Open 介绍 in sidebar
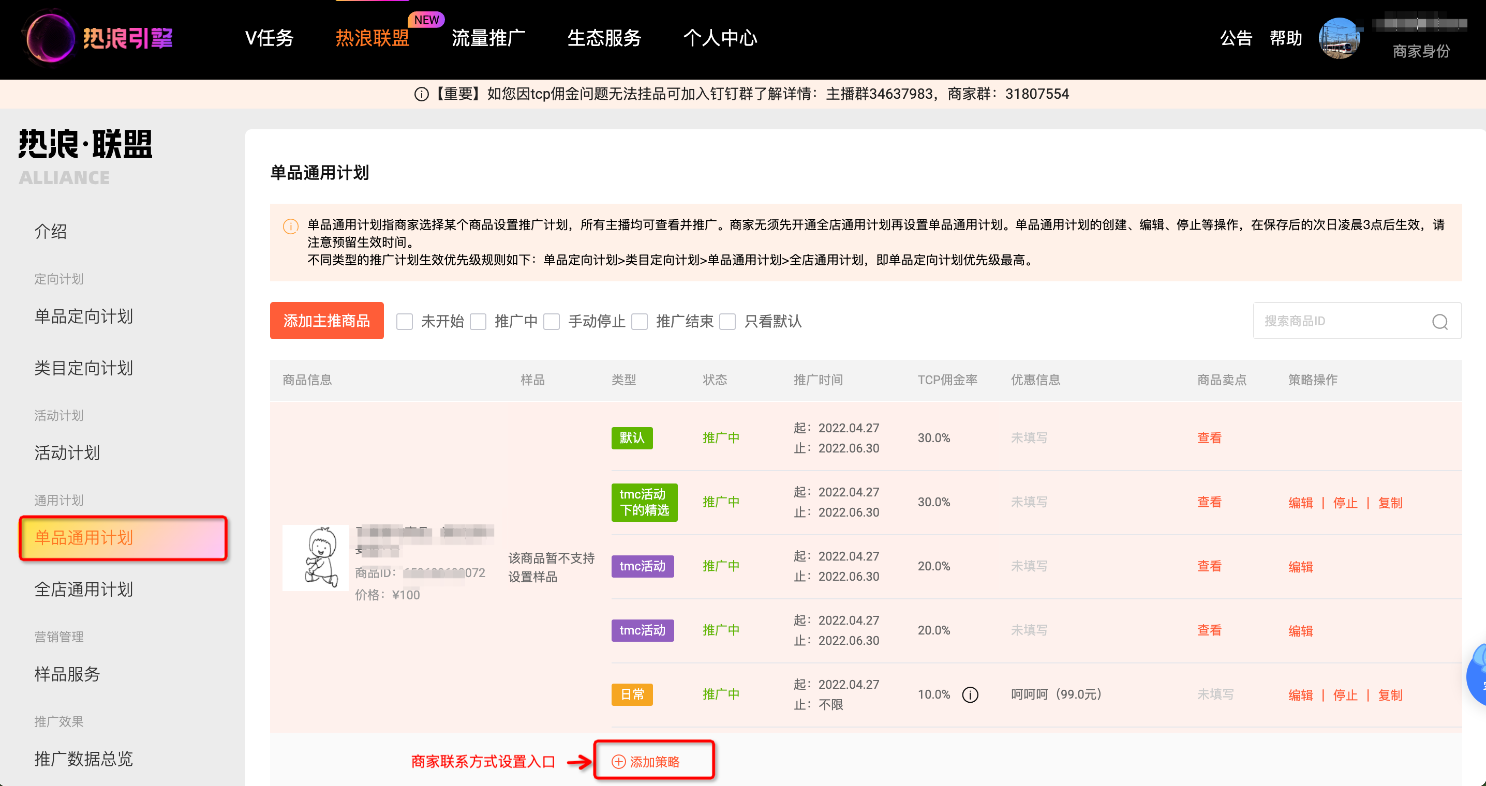Image resolution: width=1486 pixels, height=786 pixels. pos(51,232)
